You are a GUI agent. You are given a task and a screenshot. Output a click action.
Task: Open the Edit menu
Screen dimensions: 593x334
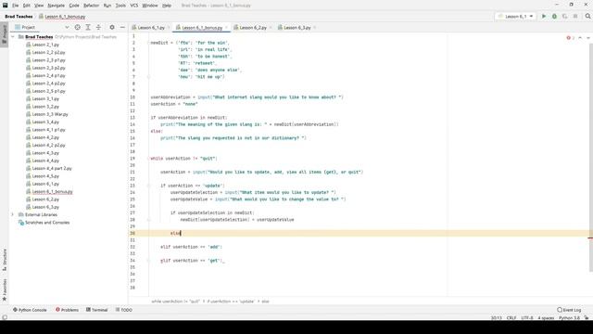point(27,6)
